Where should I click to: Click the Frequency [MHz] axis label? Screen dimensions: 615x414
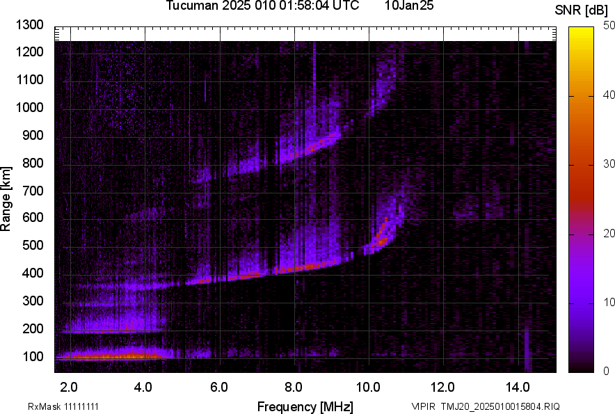point(305,406)
